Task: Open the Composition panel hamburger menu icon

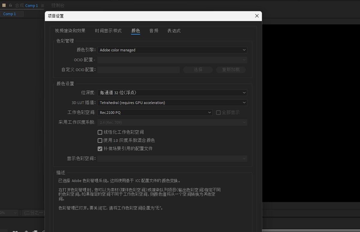Action: [43, 5]
